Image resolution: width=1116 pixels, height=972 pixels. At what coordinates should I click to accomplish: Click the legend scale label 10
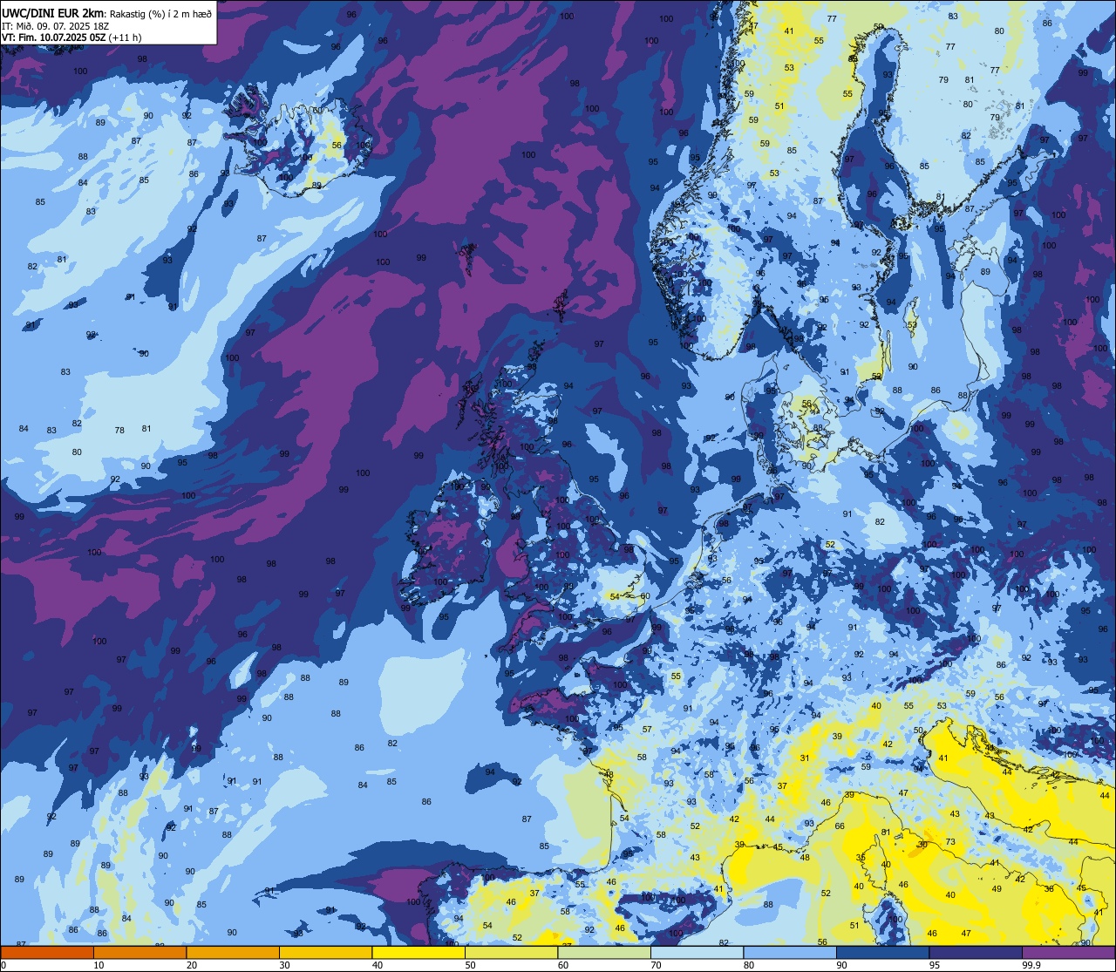[x=99, y=965]
